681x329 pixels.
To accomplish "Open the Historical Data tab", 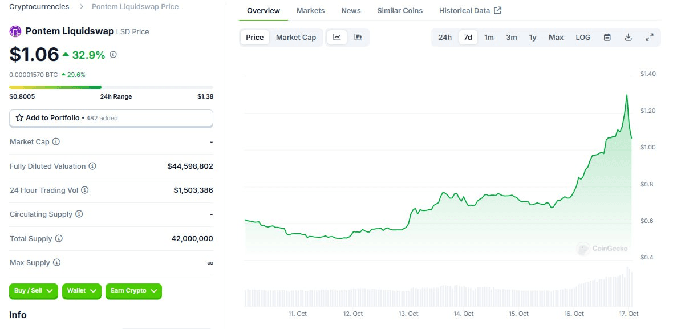I will coord(470,10).
